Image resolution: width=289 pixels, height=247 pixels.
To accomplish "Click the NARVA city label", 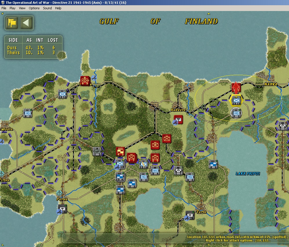I will (x=270, y=84).
